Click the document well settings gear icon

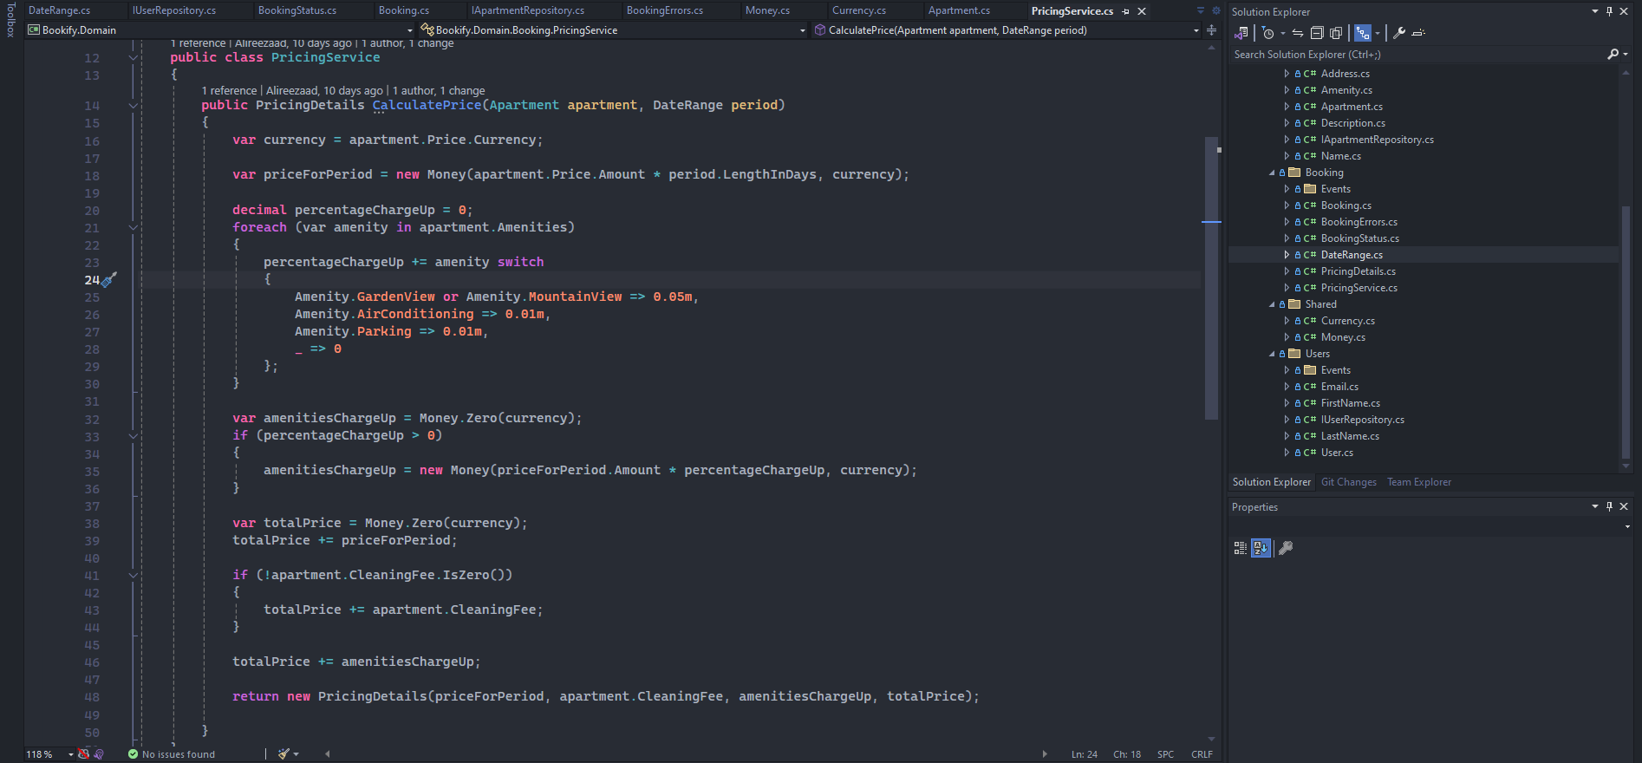1215,10
